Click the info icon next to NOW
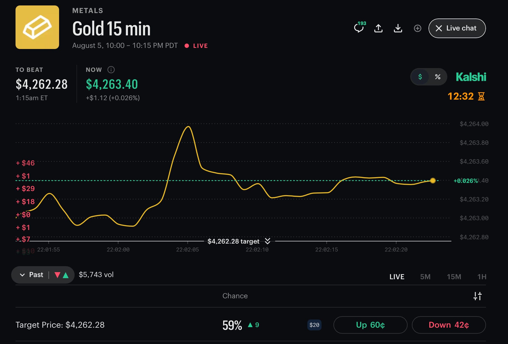The image size is (508, 344). point(111,70)
